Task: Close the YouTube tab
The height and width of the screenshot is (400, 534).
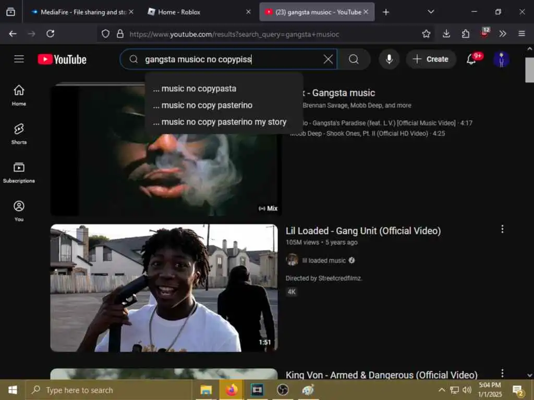Action: click(366, 12)
